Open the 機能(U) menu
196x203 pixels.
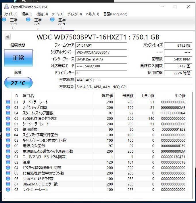pyautogui.click(x=42, y=14)
